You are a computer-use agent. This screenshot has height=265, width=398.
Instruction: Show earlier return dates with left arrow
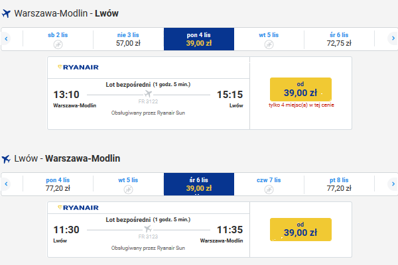click(6, 184)
